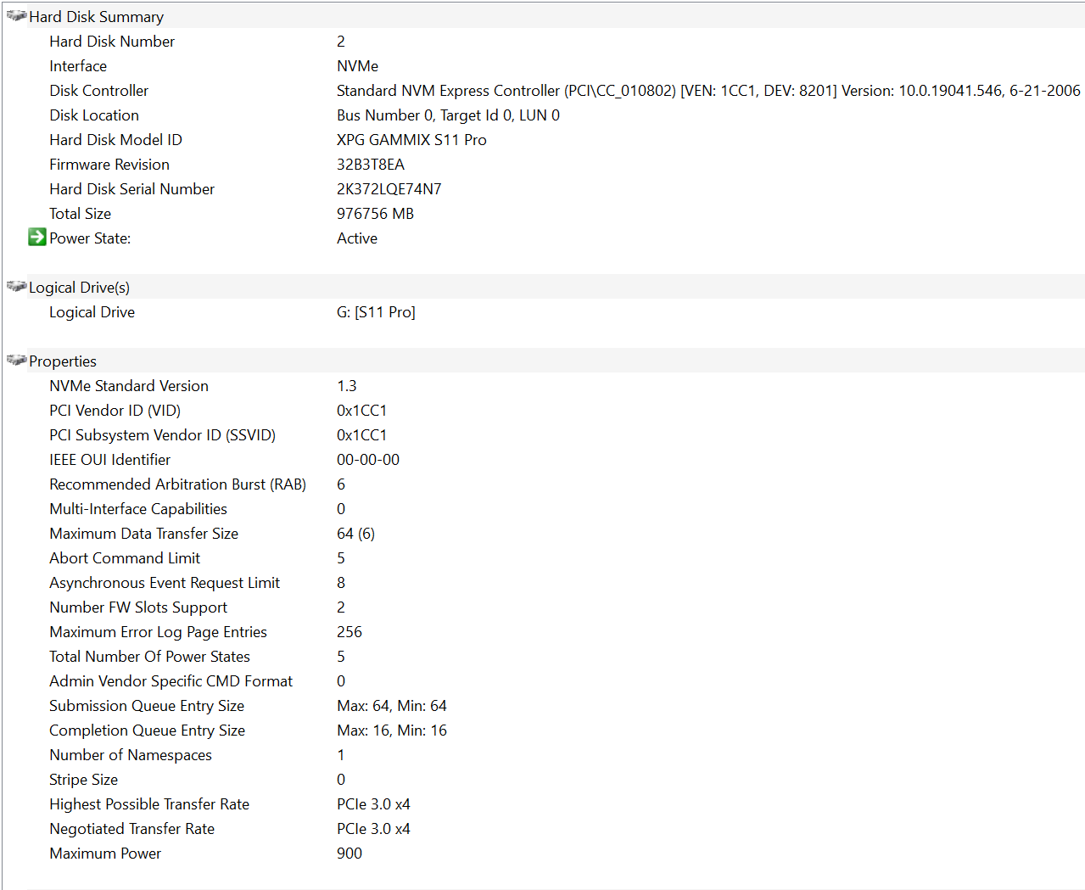
Task: Select the Negotiated Transfer Rate label
Action: [131, 829]
